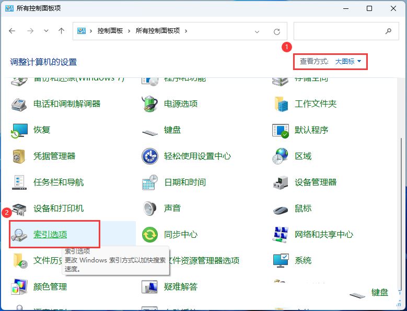The image size is (407, 311).
Task: Click the Control Panel icon in the address bar
Action: click(x=82, y=31)
